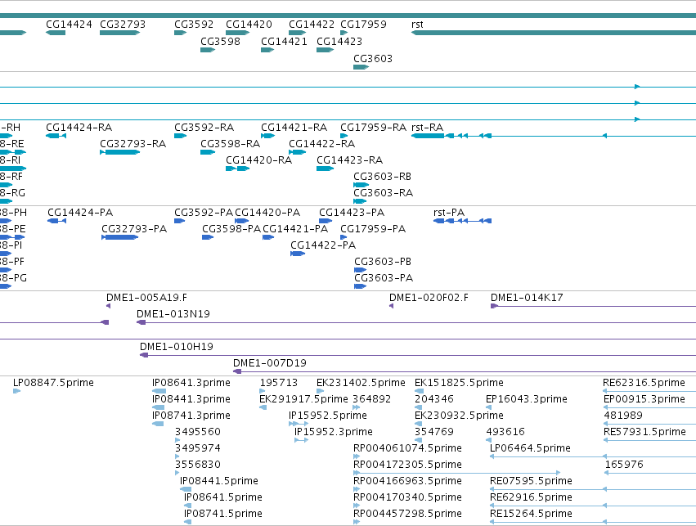Select the rst-RA transcript label
Screen dimensions: 696x526
click(427, 128)
